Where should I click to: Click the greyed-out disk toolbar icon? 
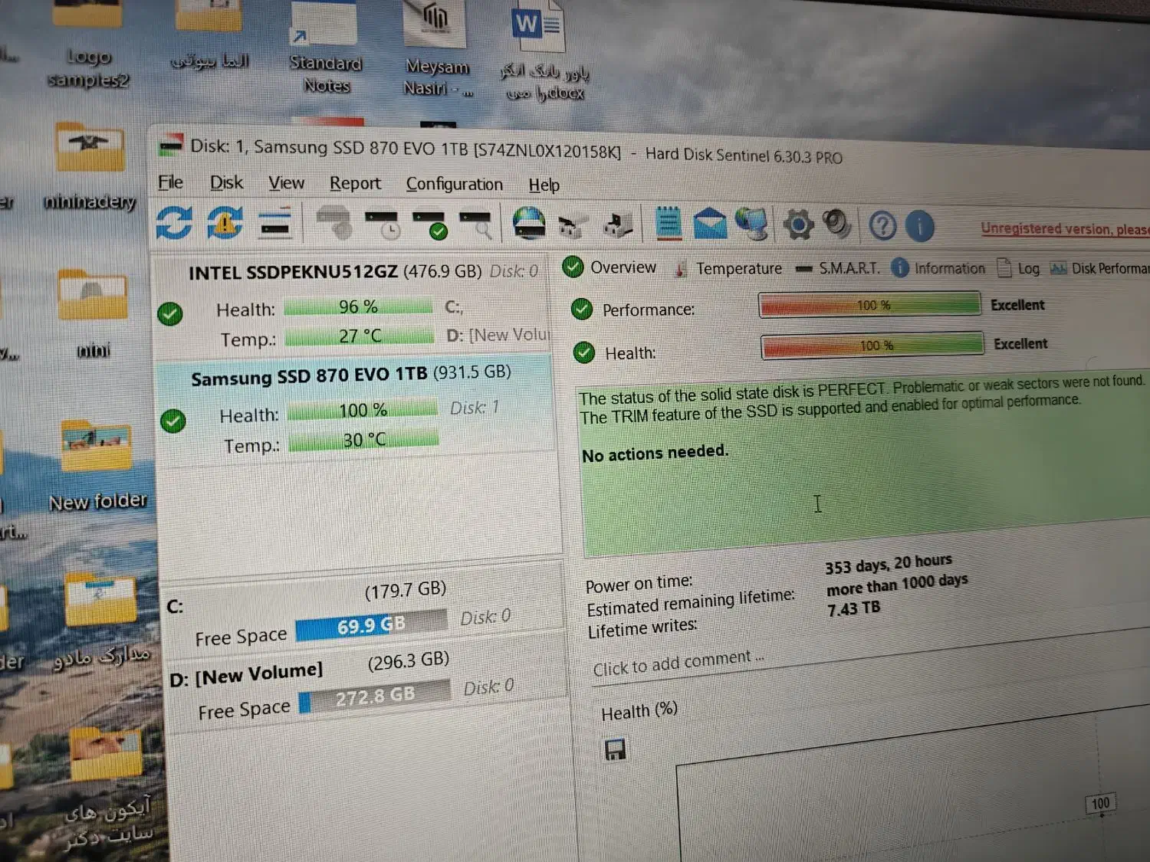click(x=333, y=222)
